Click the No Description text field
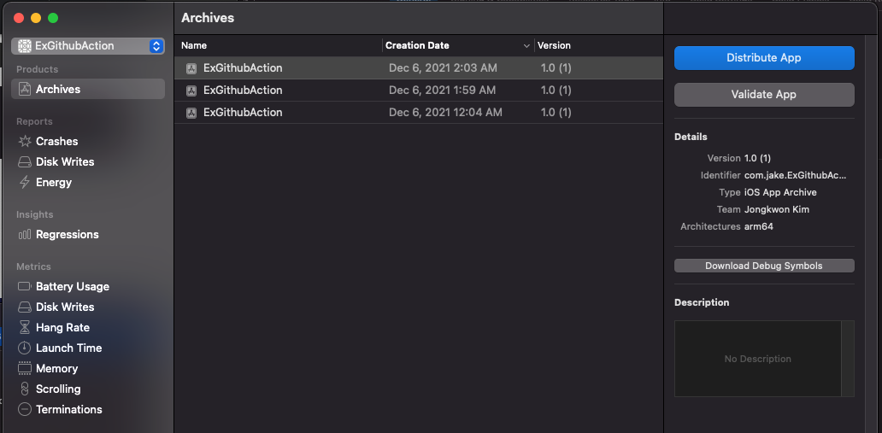The height and width of the screenshot is (433, 882). pos(758,359)
